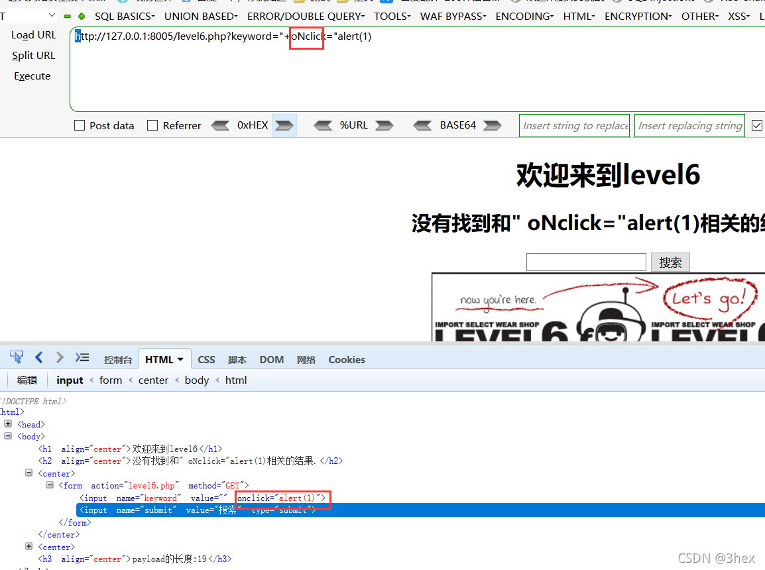
Task: Select html in the breadcrumb path
Action: 236,380
